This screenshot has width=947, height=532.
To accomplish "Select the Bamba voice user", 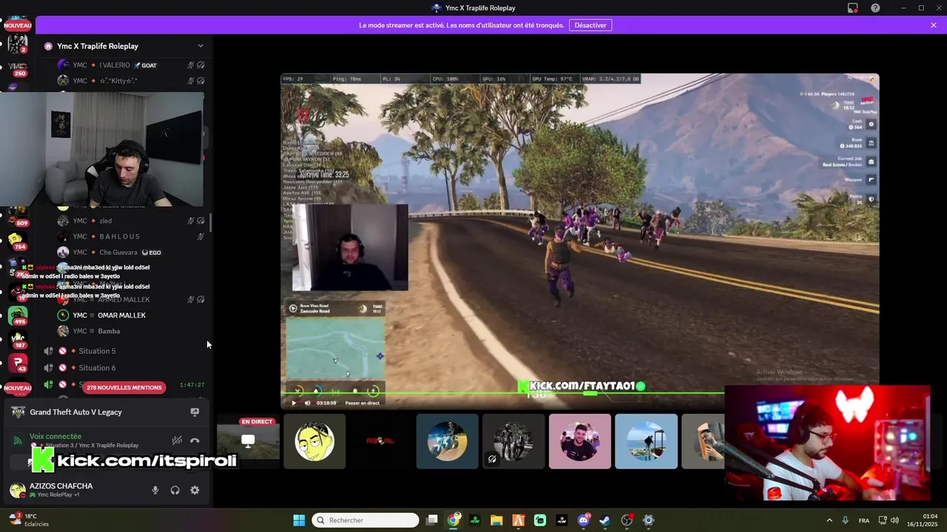I will pos(109,331).
